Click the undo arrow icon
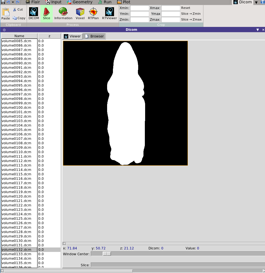The image size is (265, 273). (8, 2)
